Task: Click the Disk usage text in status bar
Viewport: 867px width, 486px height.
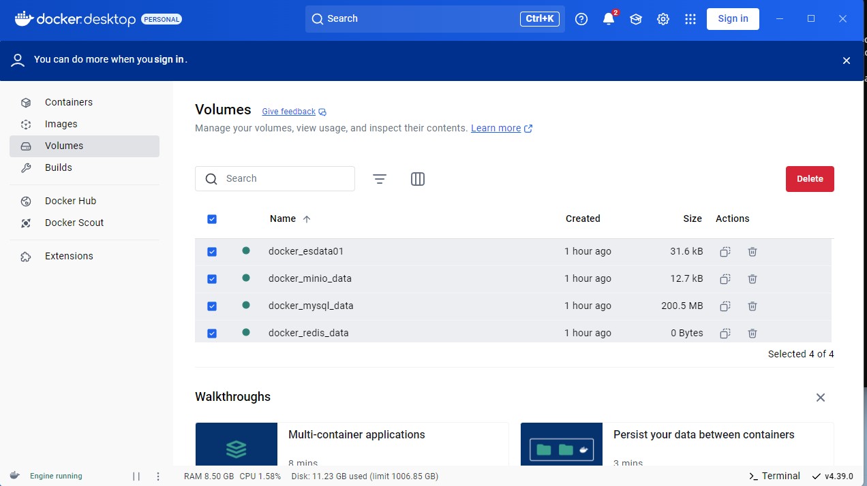Action: [x=365, y=476]
